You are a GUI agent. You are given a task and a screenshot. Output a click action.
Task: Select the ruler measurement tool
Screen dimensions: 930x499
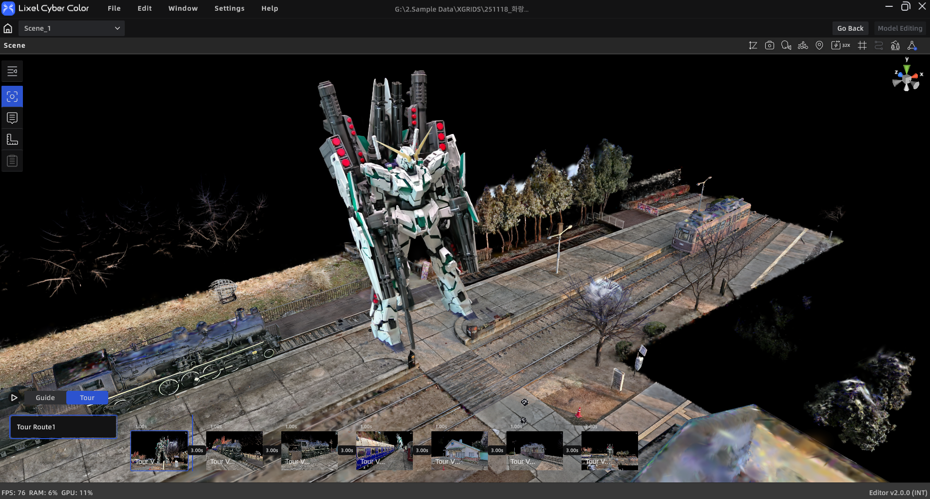coord(12,139)
